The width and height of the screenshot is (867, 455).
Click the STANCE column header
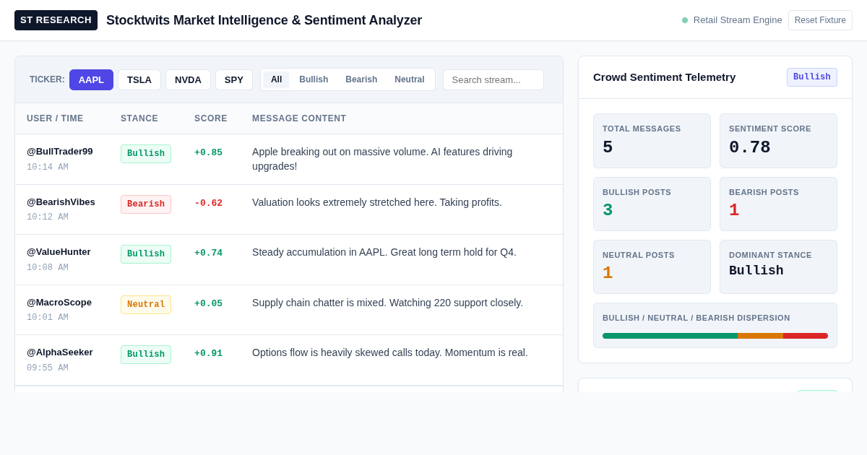click(x=139, y=118)
